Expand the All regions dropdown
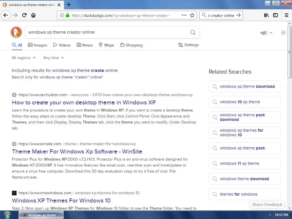The width and height of the screenshot is (292, 219). click(23, 58)
